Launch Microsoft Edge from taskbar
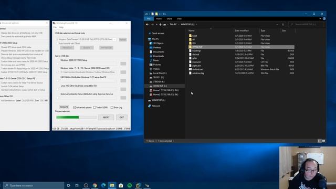The height and width of the screenshot is (189, 336). (x=103, y=185)
